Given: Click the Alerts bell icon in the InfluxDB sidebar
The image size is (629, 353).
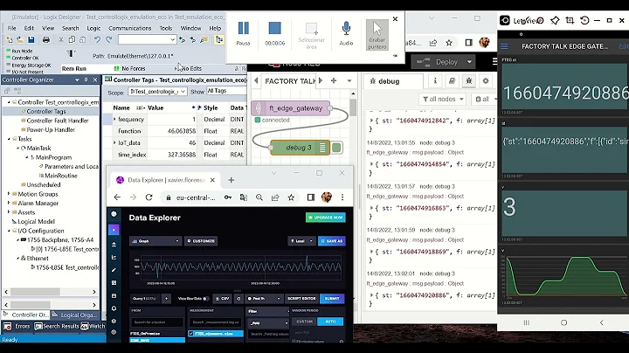Looking at the screenshot, I should pos(114,308).
